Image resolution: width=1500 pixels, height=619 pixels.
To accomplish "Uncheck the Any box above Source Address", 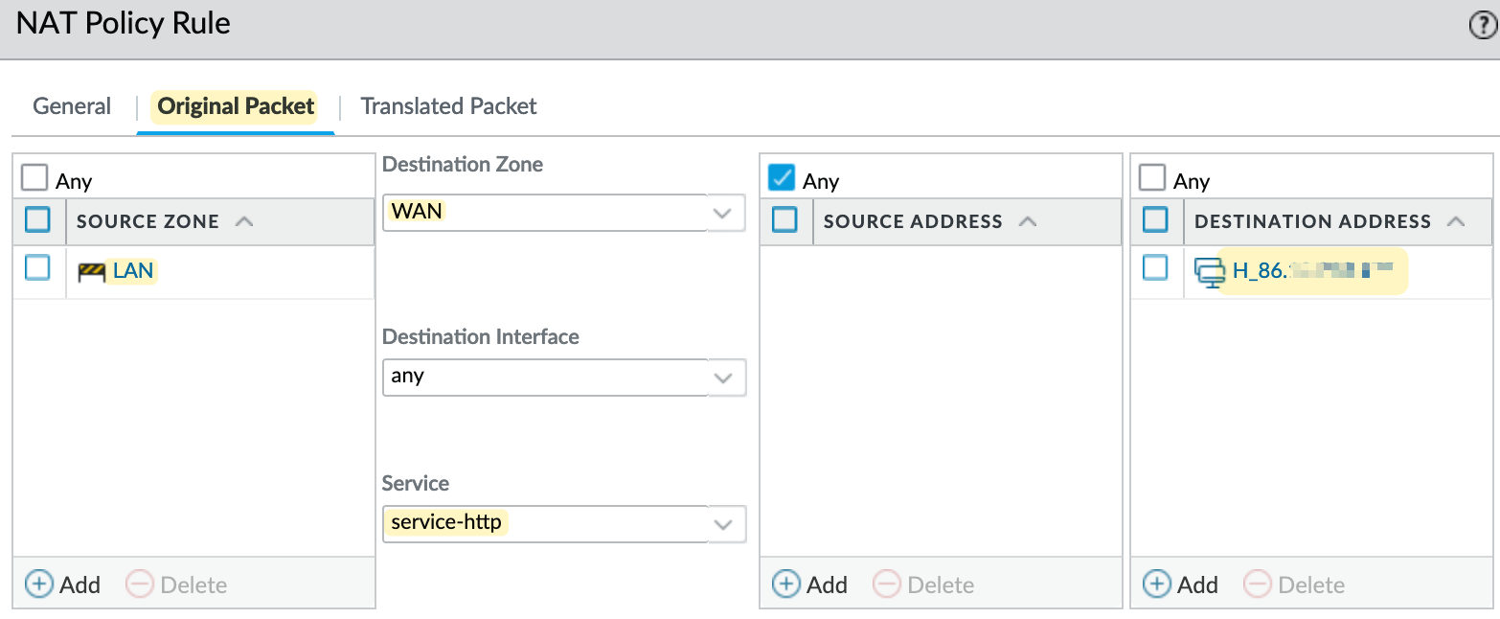I will click(782, 178).
